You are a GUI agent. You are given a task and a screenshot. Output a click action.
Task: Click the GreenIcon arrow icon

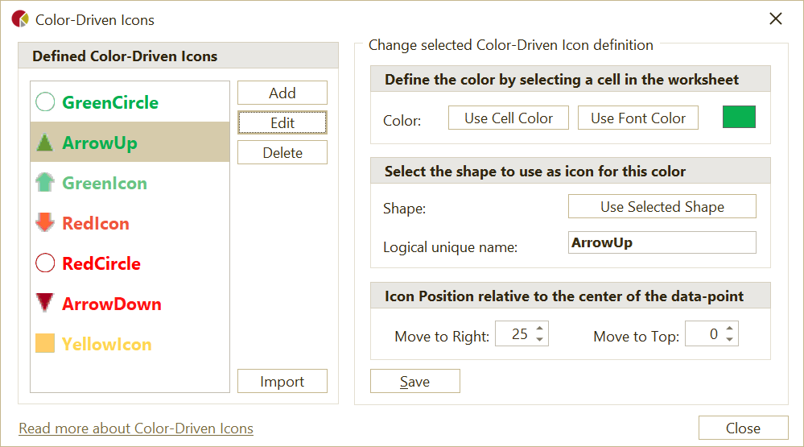pyautogui.click(x=46, y=183)
